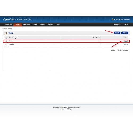The height and width of the screenshot is (133, 133).
Task: Log out via the Logout link
Action: point(126,24)
